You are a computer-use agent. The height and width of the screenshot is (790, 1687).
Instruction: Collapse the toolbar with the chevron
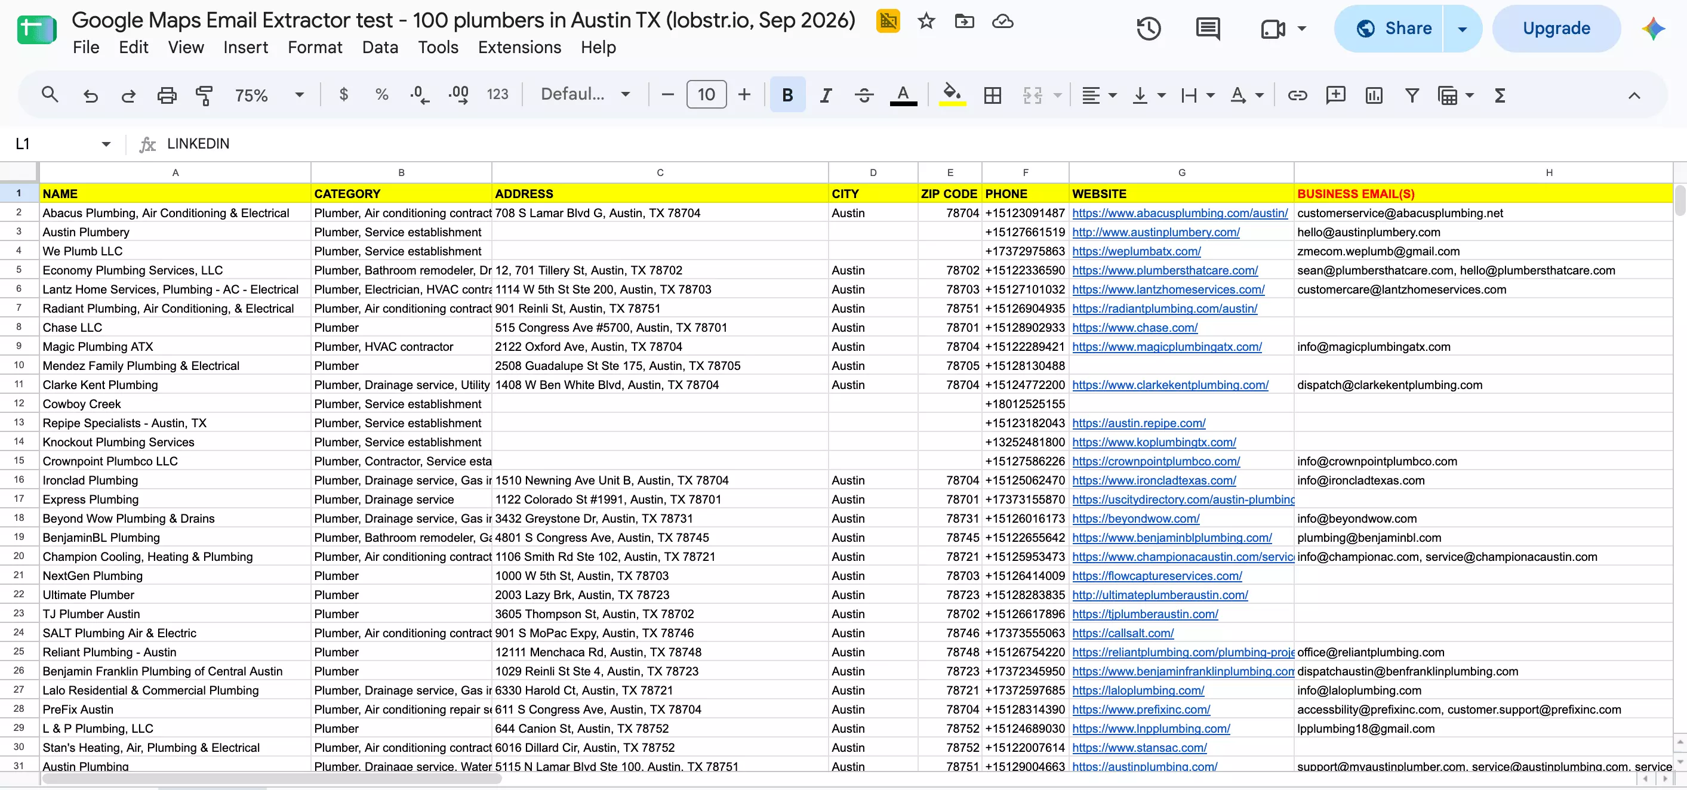coord(1634,95)
